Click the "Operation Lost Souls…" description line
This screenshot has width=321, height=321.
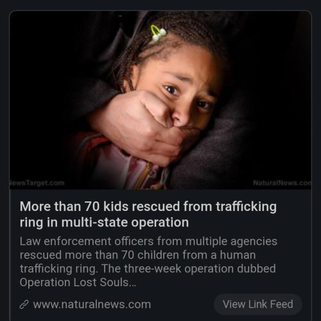(x=78, y=282)
